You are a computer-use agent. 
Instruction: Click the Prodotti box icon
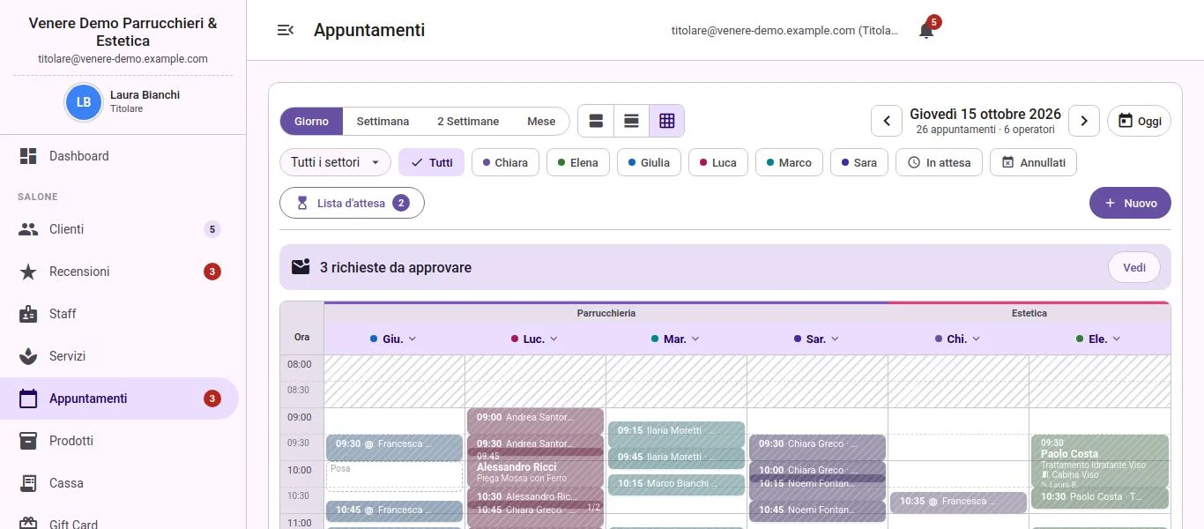point(28,441)
